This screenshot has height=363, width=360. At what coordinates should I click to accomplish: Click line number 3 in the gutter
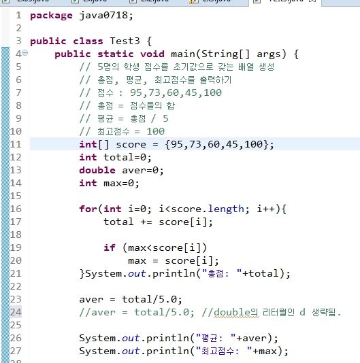point(18,41)
